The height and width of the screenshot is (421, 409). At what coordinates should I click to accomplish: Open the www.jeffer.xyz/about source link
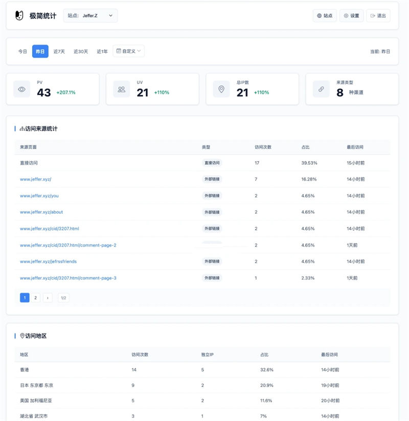tap(41, 212)
